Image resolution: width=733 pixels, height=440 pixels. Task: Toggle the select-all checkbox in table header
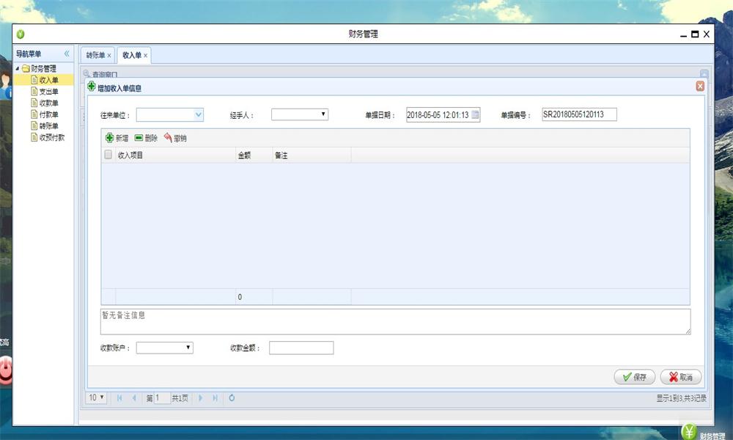tap(108, 155)
